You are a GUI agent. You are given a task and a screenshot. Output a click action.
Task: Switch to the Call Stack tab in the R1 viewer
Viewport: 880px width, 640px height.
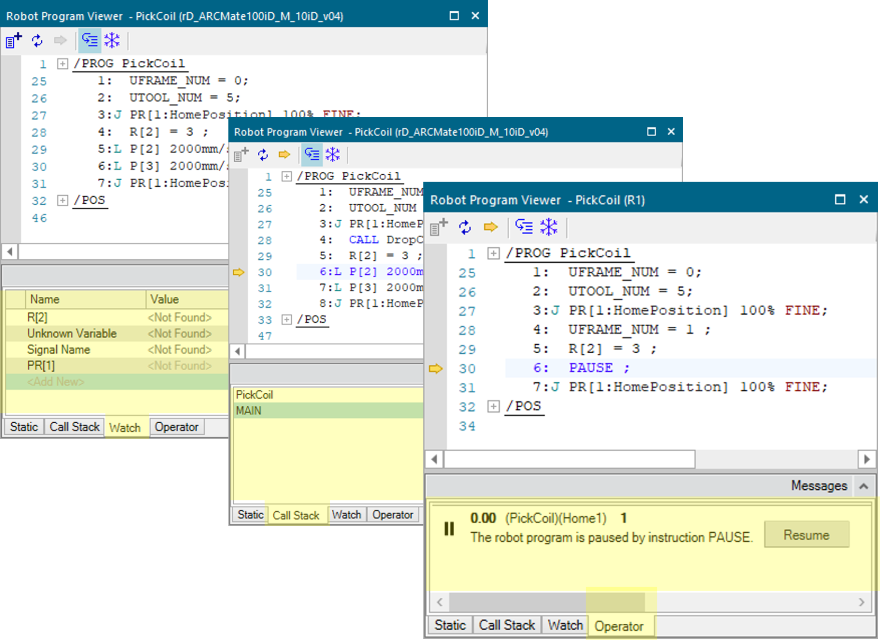[507, 625]
